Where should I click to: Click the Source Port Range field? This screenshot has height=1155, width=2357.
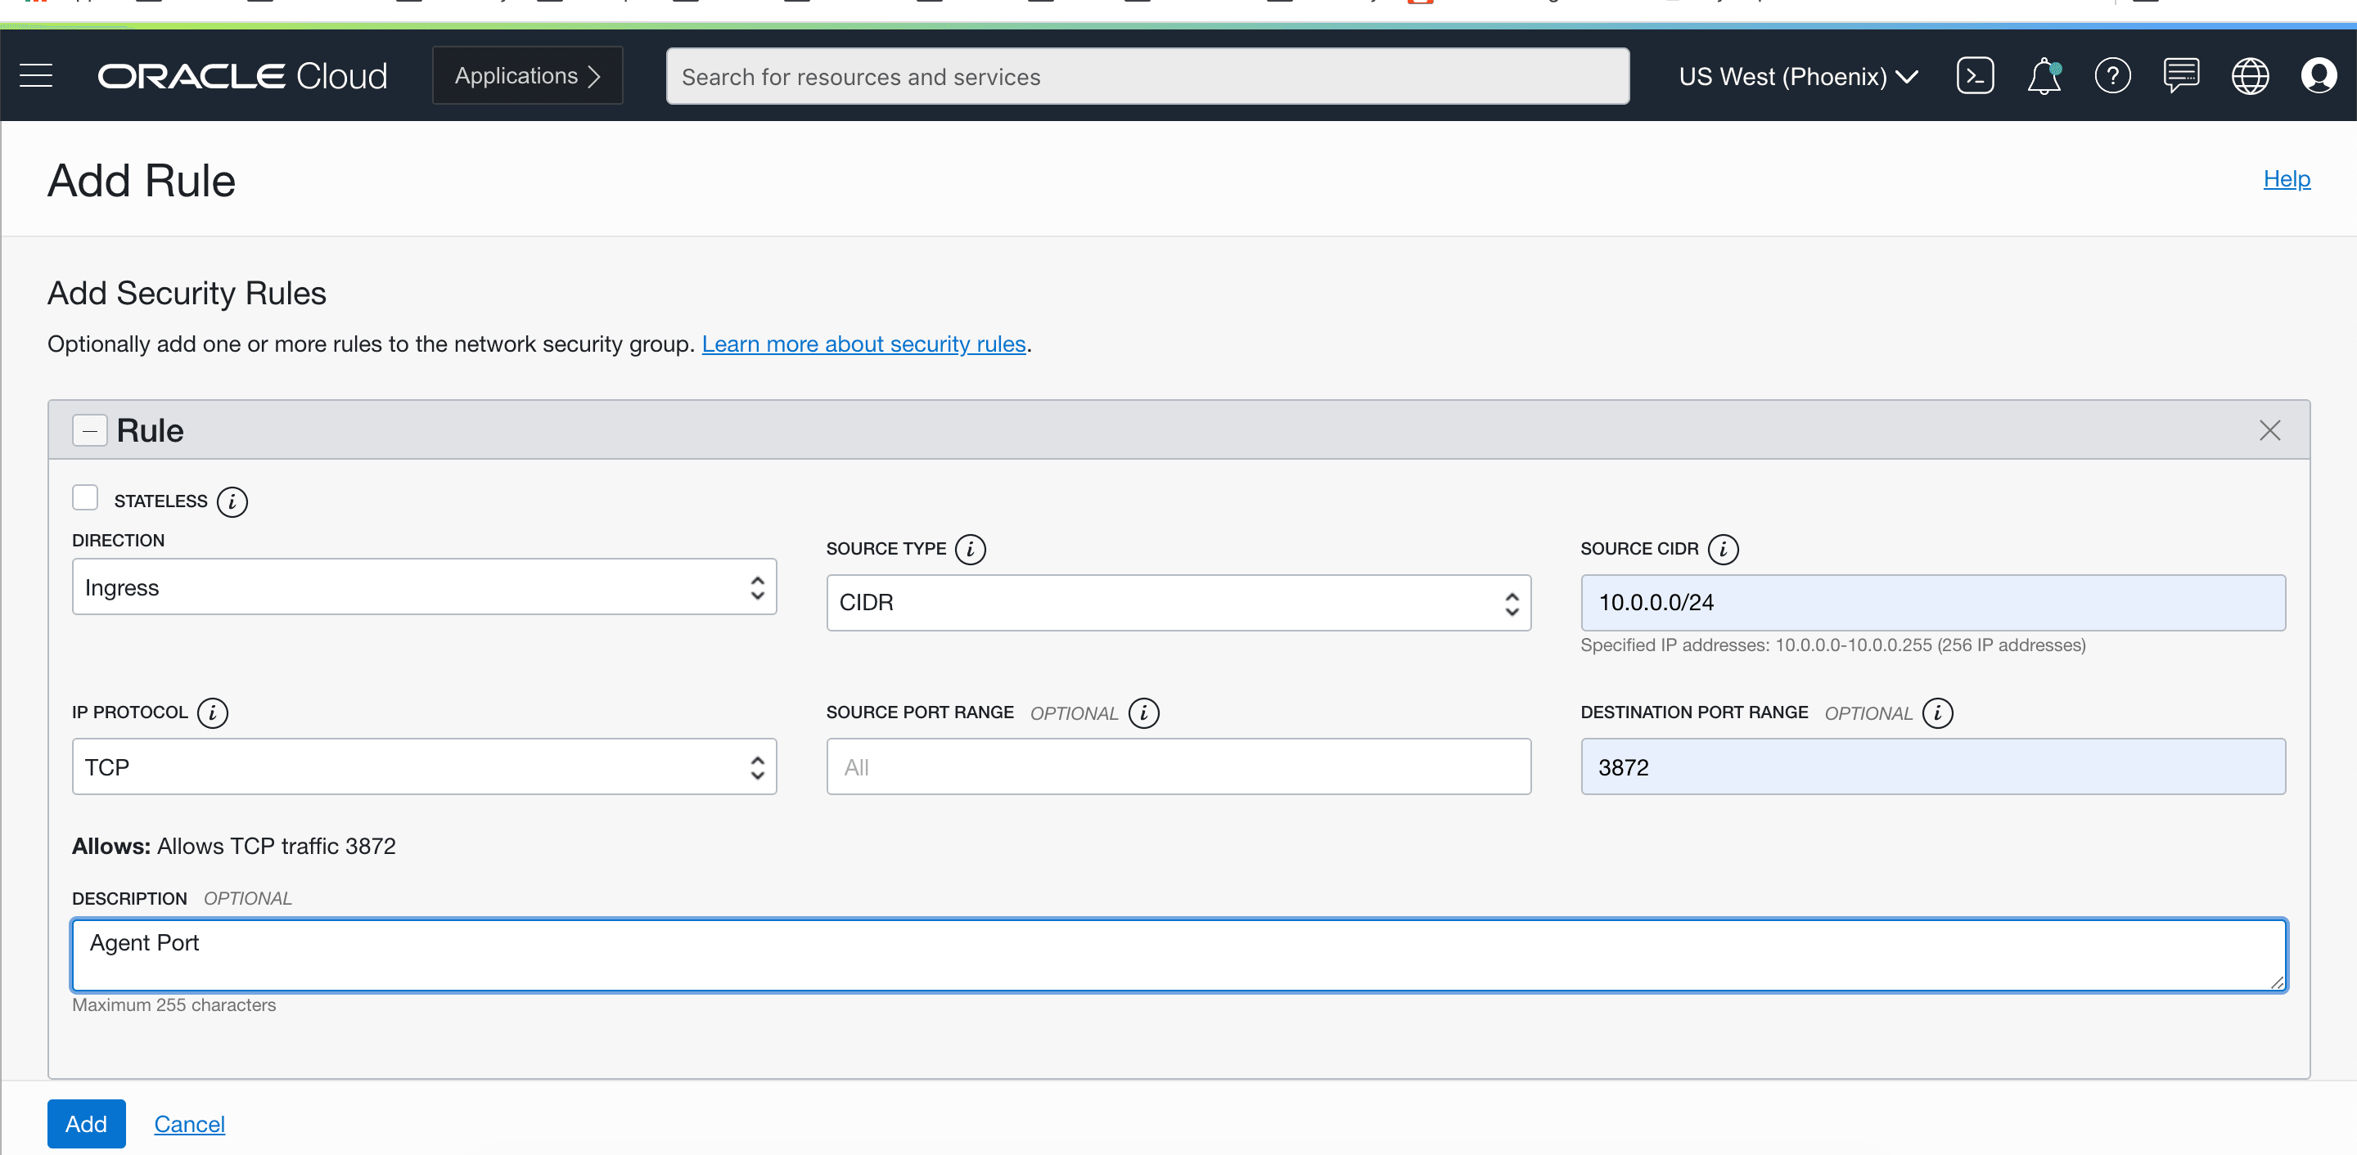(1178, 766)
